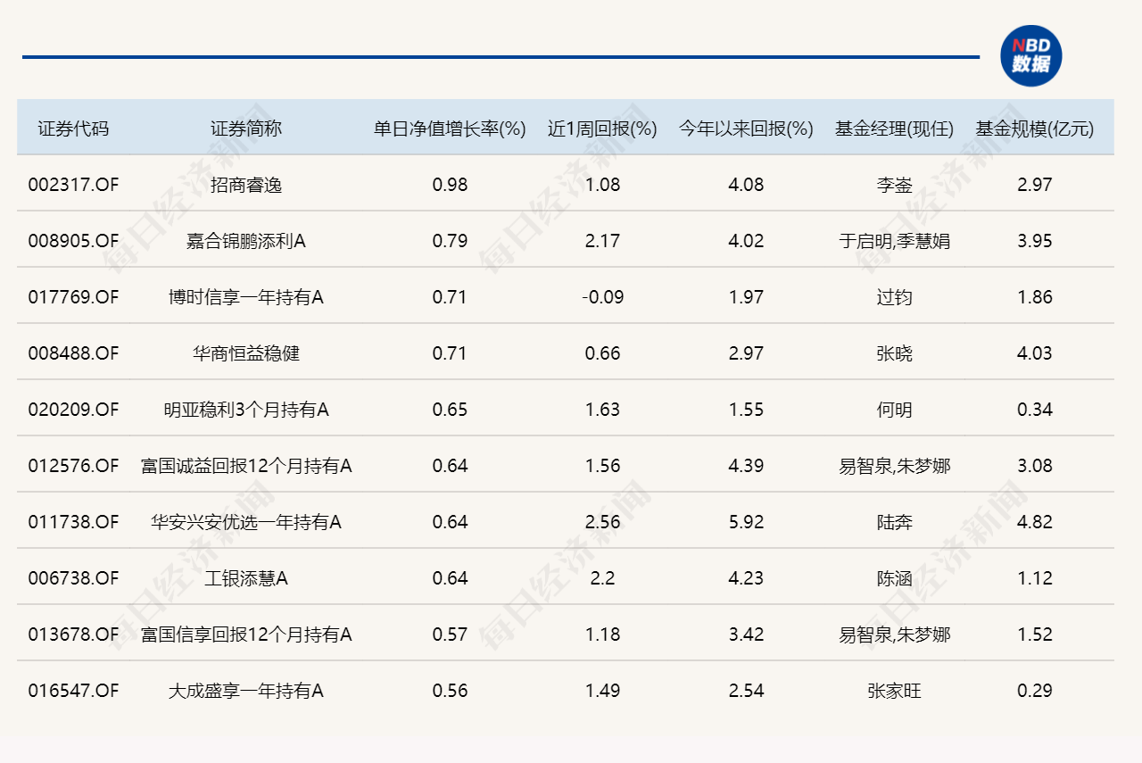Viewport: 1142px width, 763px height.
Task: Click the 基金经理(现任) column header
Action: pyautogui.click(x=895, y=128)
